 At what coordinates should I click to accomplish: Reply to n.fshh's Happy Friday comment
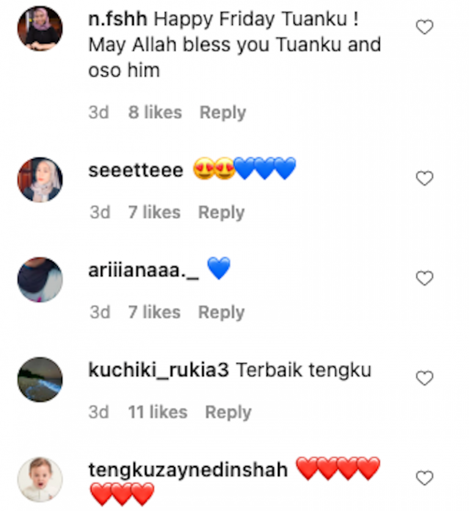pyautogui.click(x=222, y=113)
